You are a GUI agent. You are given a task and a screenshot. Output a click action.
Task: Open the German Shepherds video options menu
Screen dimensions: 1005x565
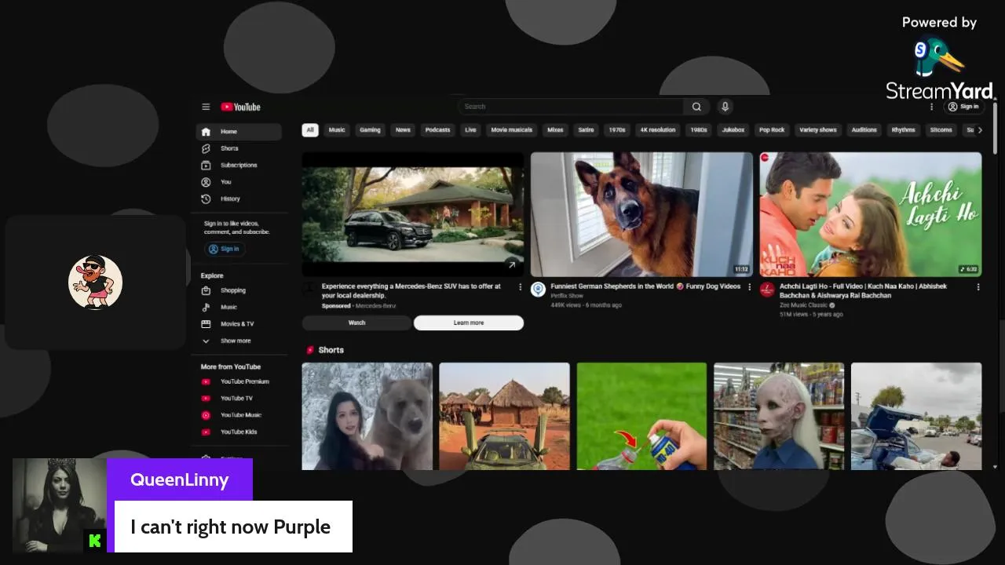pos(749,287)
